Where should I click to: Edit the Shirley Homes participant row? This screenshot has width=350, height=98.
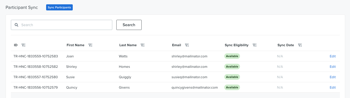coord(333,67)
